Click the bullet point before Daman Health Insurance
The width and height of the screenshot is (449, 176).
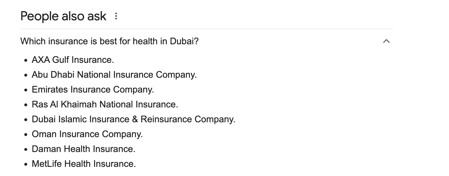26,149
